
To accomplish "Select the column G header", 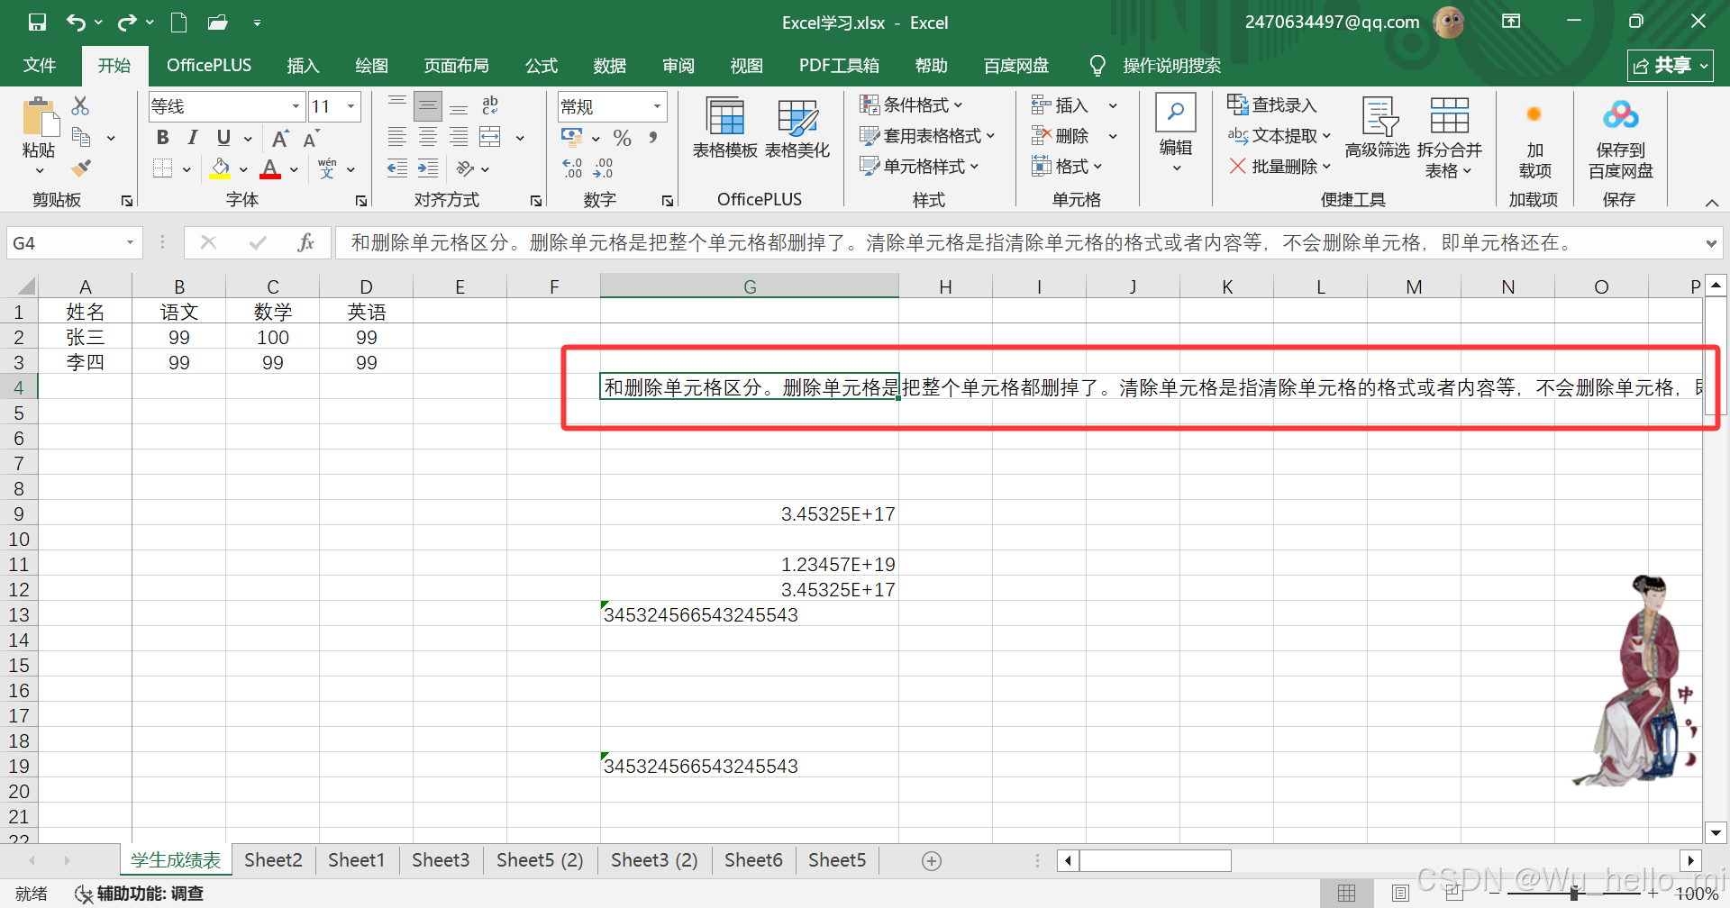I will coord(750,286).
